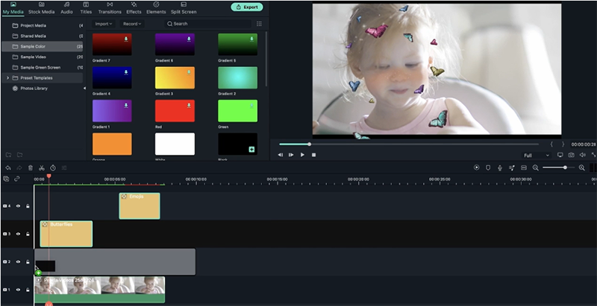Play the preview video
This screenshot has height=306, width=597.
[302, 155]
